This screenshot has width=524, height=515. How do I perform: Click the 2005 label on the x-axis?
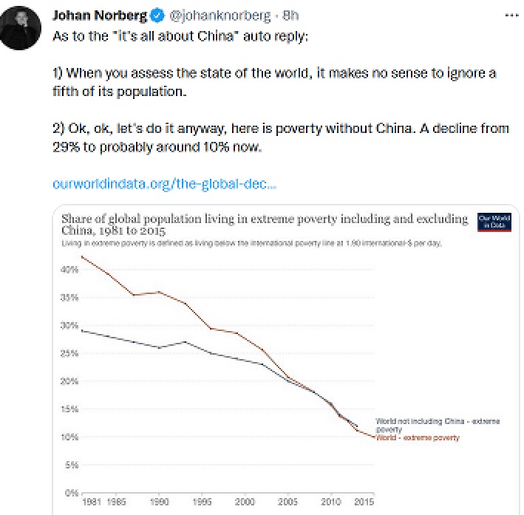tap(287, 502)
